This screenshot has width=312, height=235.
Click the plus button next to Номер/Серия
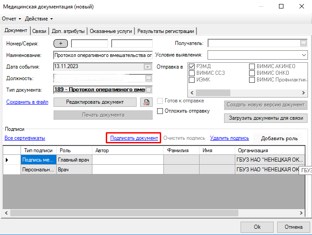61,44
